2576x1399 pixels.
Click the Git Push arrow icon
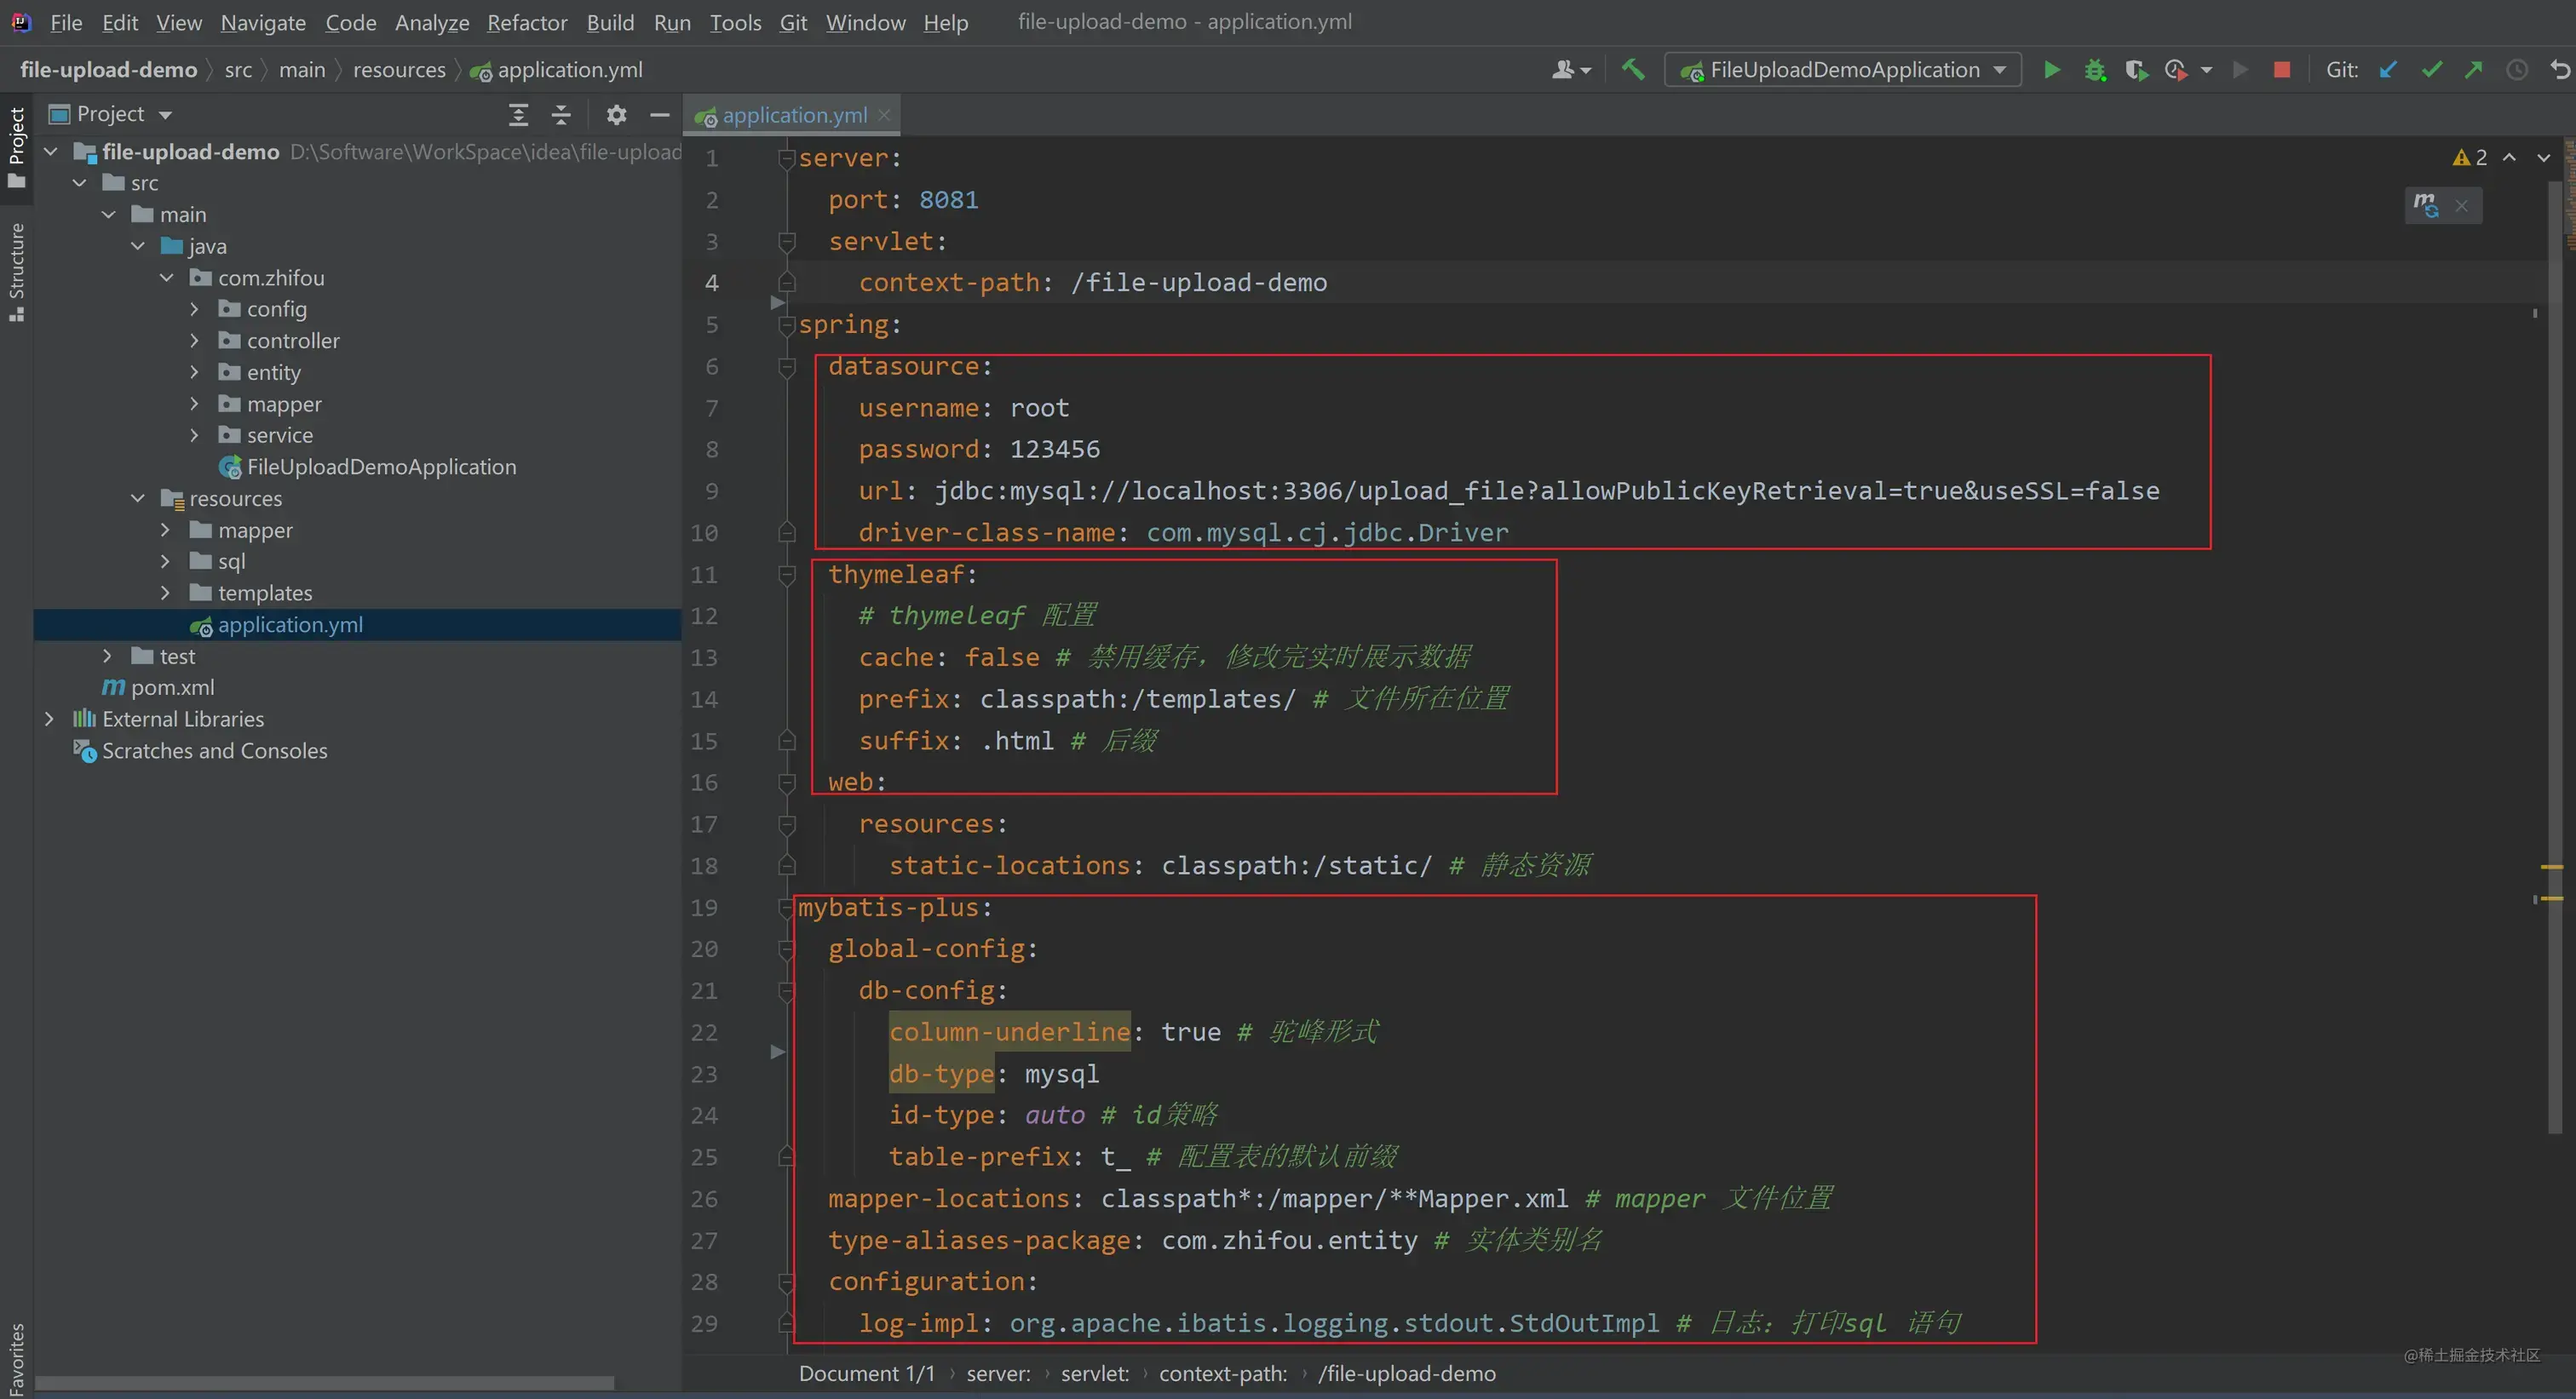2474,70
